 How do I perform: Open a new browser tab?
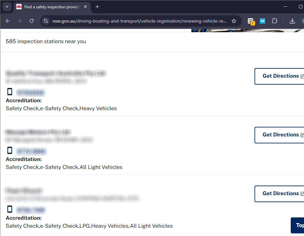97,7
